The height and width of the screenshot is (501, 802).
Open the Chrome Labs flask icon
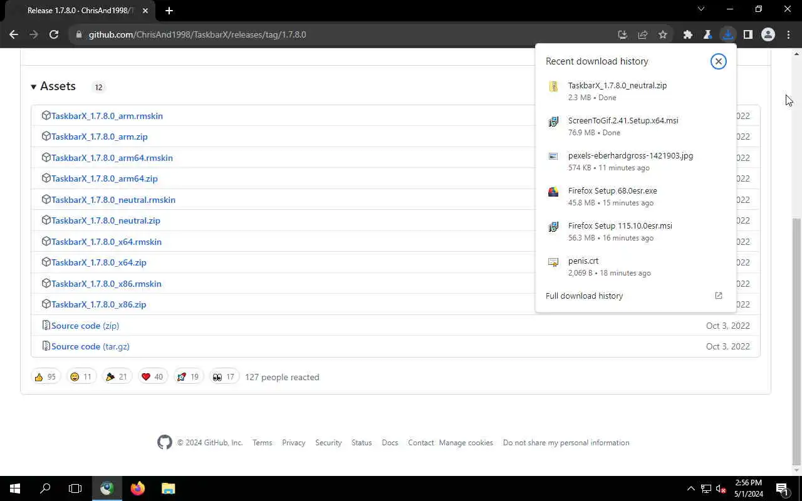[708, 34]
